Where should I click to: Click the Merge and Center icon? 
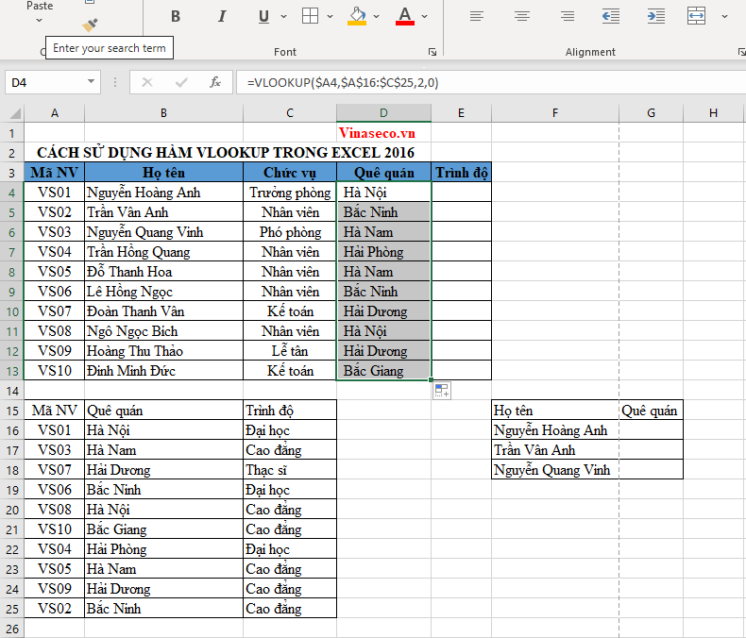click(x=697, y=16)
